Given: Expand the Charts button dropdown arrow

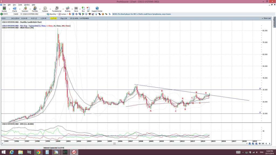Looking at the screenshot, I should (x=19, y=9).
